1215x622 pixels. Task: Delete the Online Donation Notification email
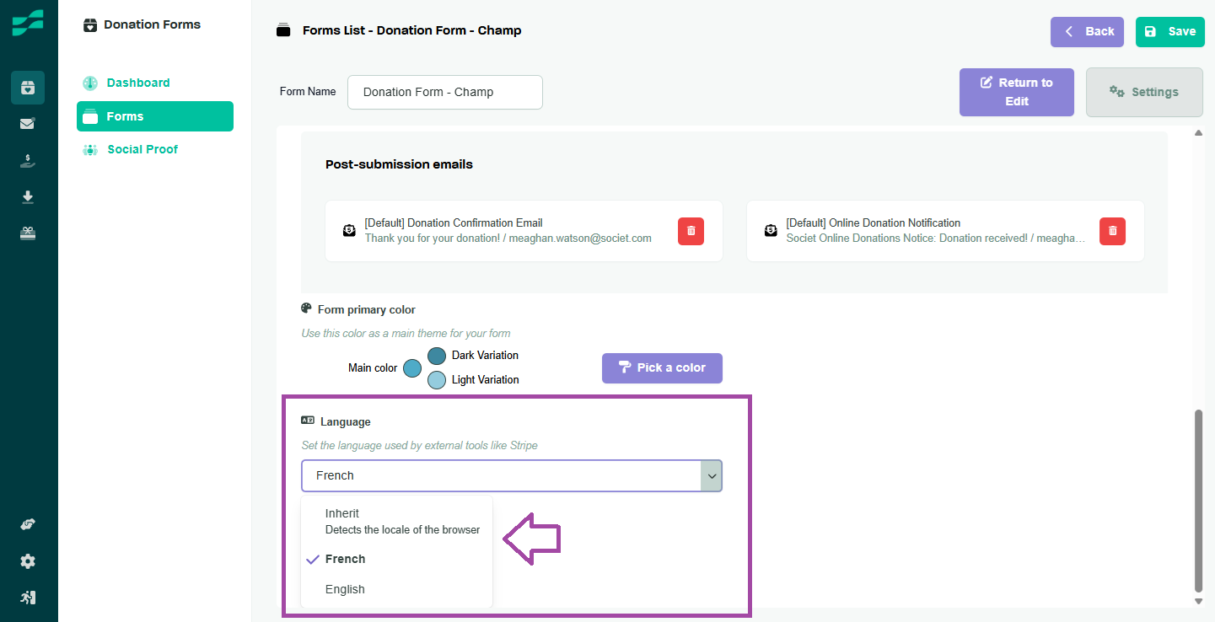point(1112,231)
